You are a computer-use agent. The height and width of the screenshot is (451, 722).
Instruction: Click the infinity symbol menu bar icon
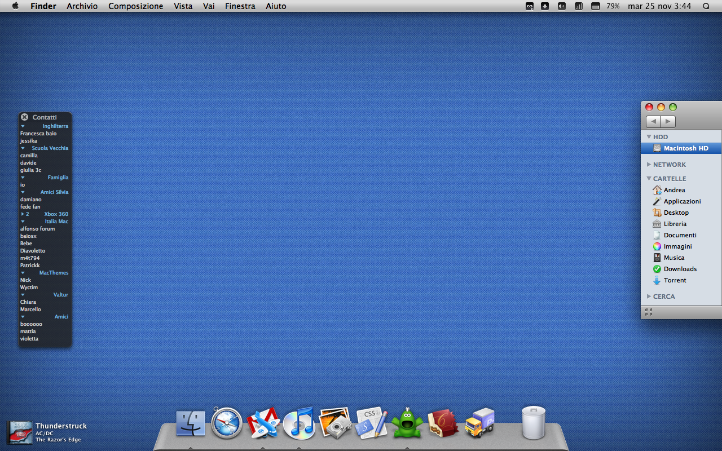(x=530, y=6)
